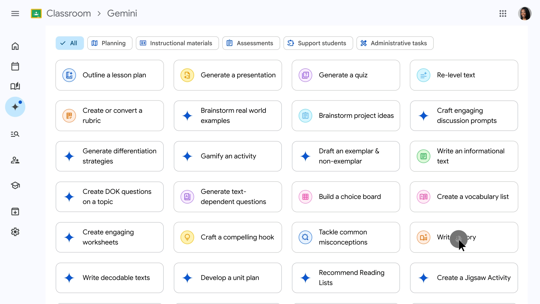Open the archive download sidebar icon
540x304 pixels.
click(x=15, y=212)
